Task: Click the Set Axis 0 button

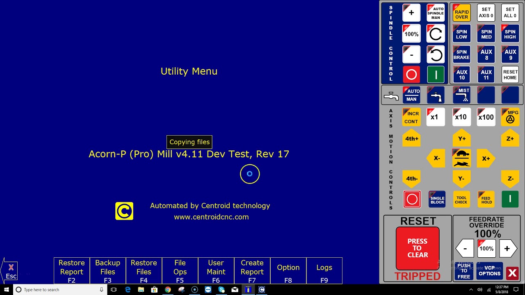Action: [486, 13]
